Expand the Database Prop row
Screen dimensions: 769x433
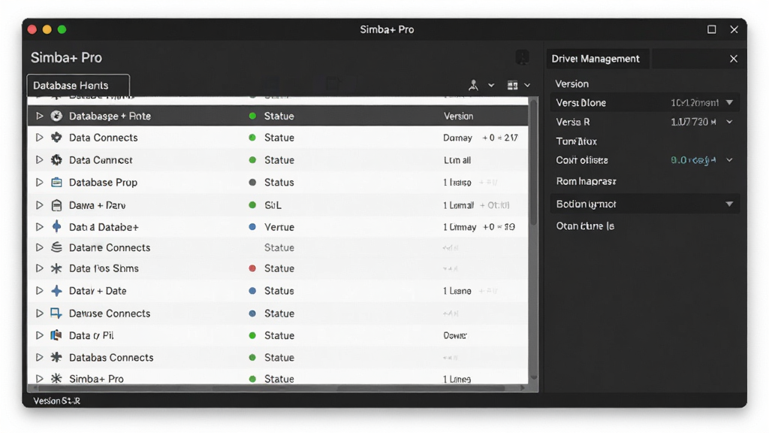pyautogui.click(x=39, y=182)
